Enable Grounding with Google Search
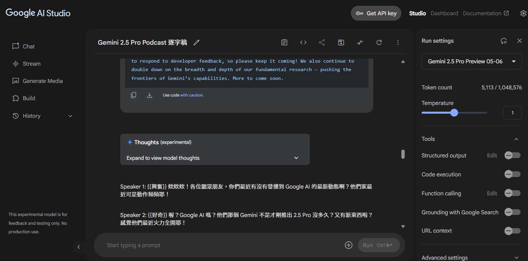 [512, 212]
